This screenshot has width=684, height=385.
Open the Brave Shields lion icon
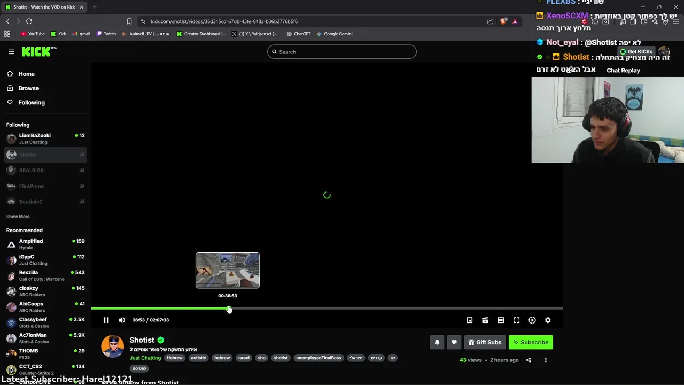pyautogui.click(x=503, y=21)
